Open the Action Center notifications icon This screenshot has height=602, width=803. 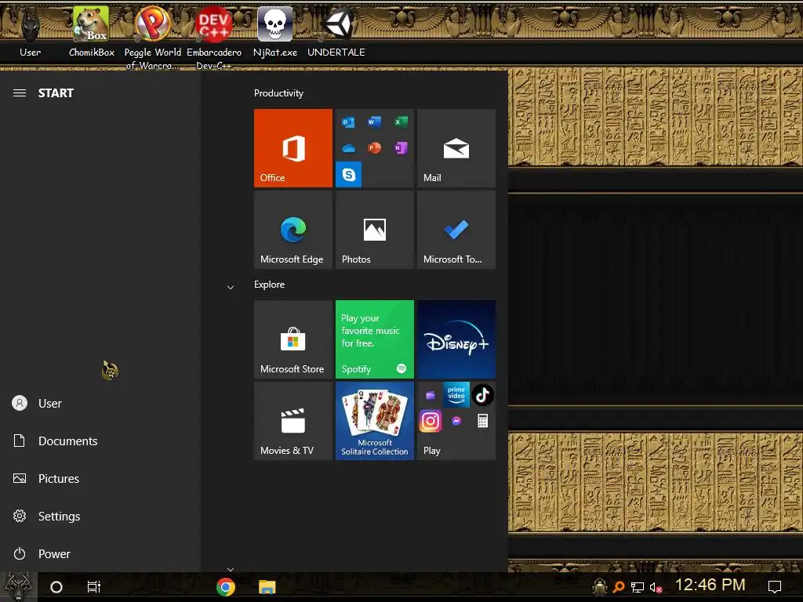point(775,586)
